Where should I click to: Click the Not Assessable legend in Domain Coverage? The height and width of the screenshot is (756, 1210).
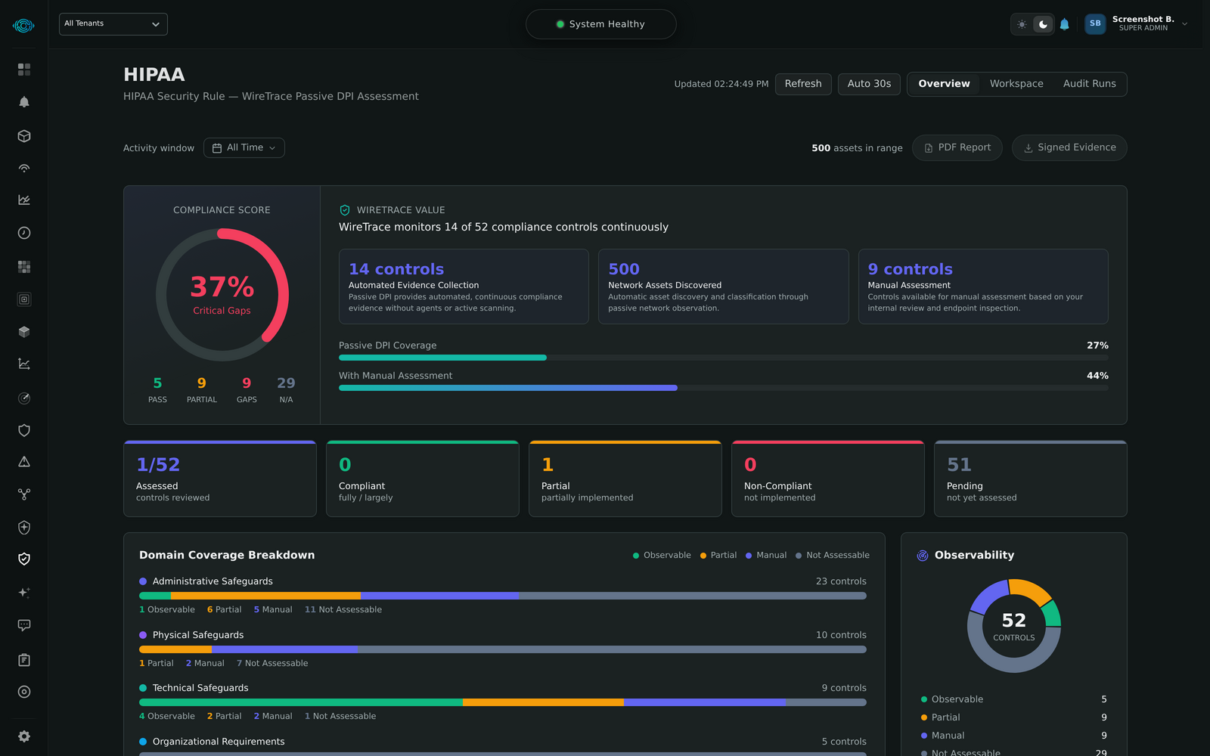point(833,556)
